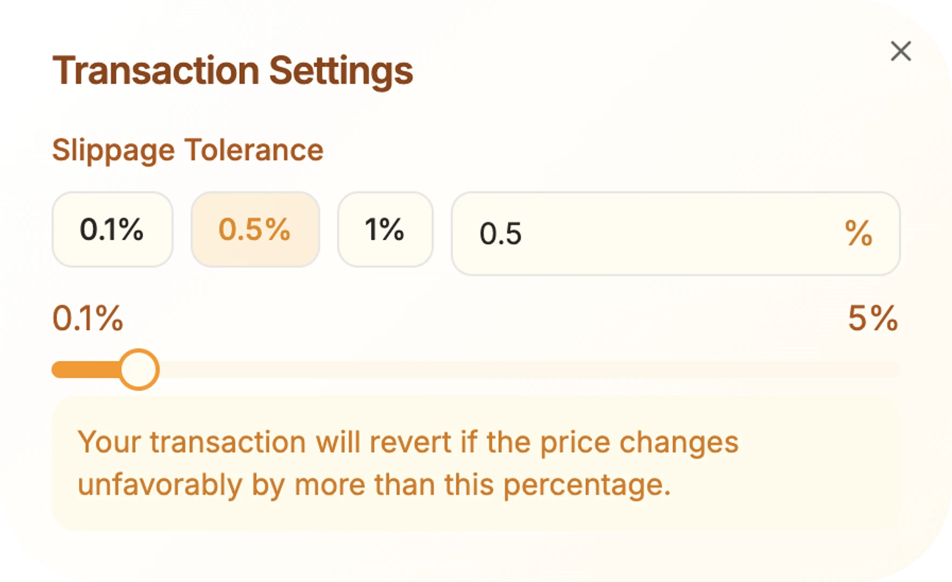The height and width of the screenshot is (582, 952).
Task: Click the orange filled portion of the slider
Action: [x=86, y=370]
